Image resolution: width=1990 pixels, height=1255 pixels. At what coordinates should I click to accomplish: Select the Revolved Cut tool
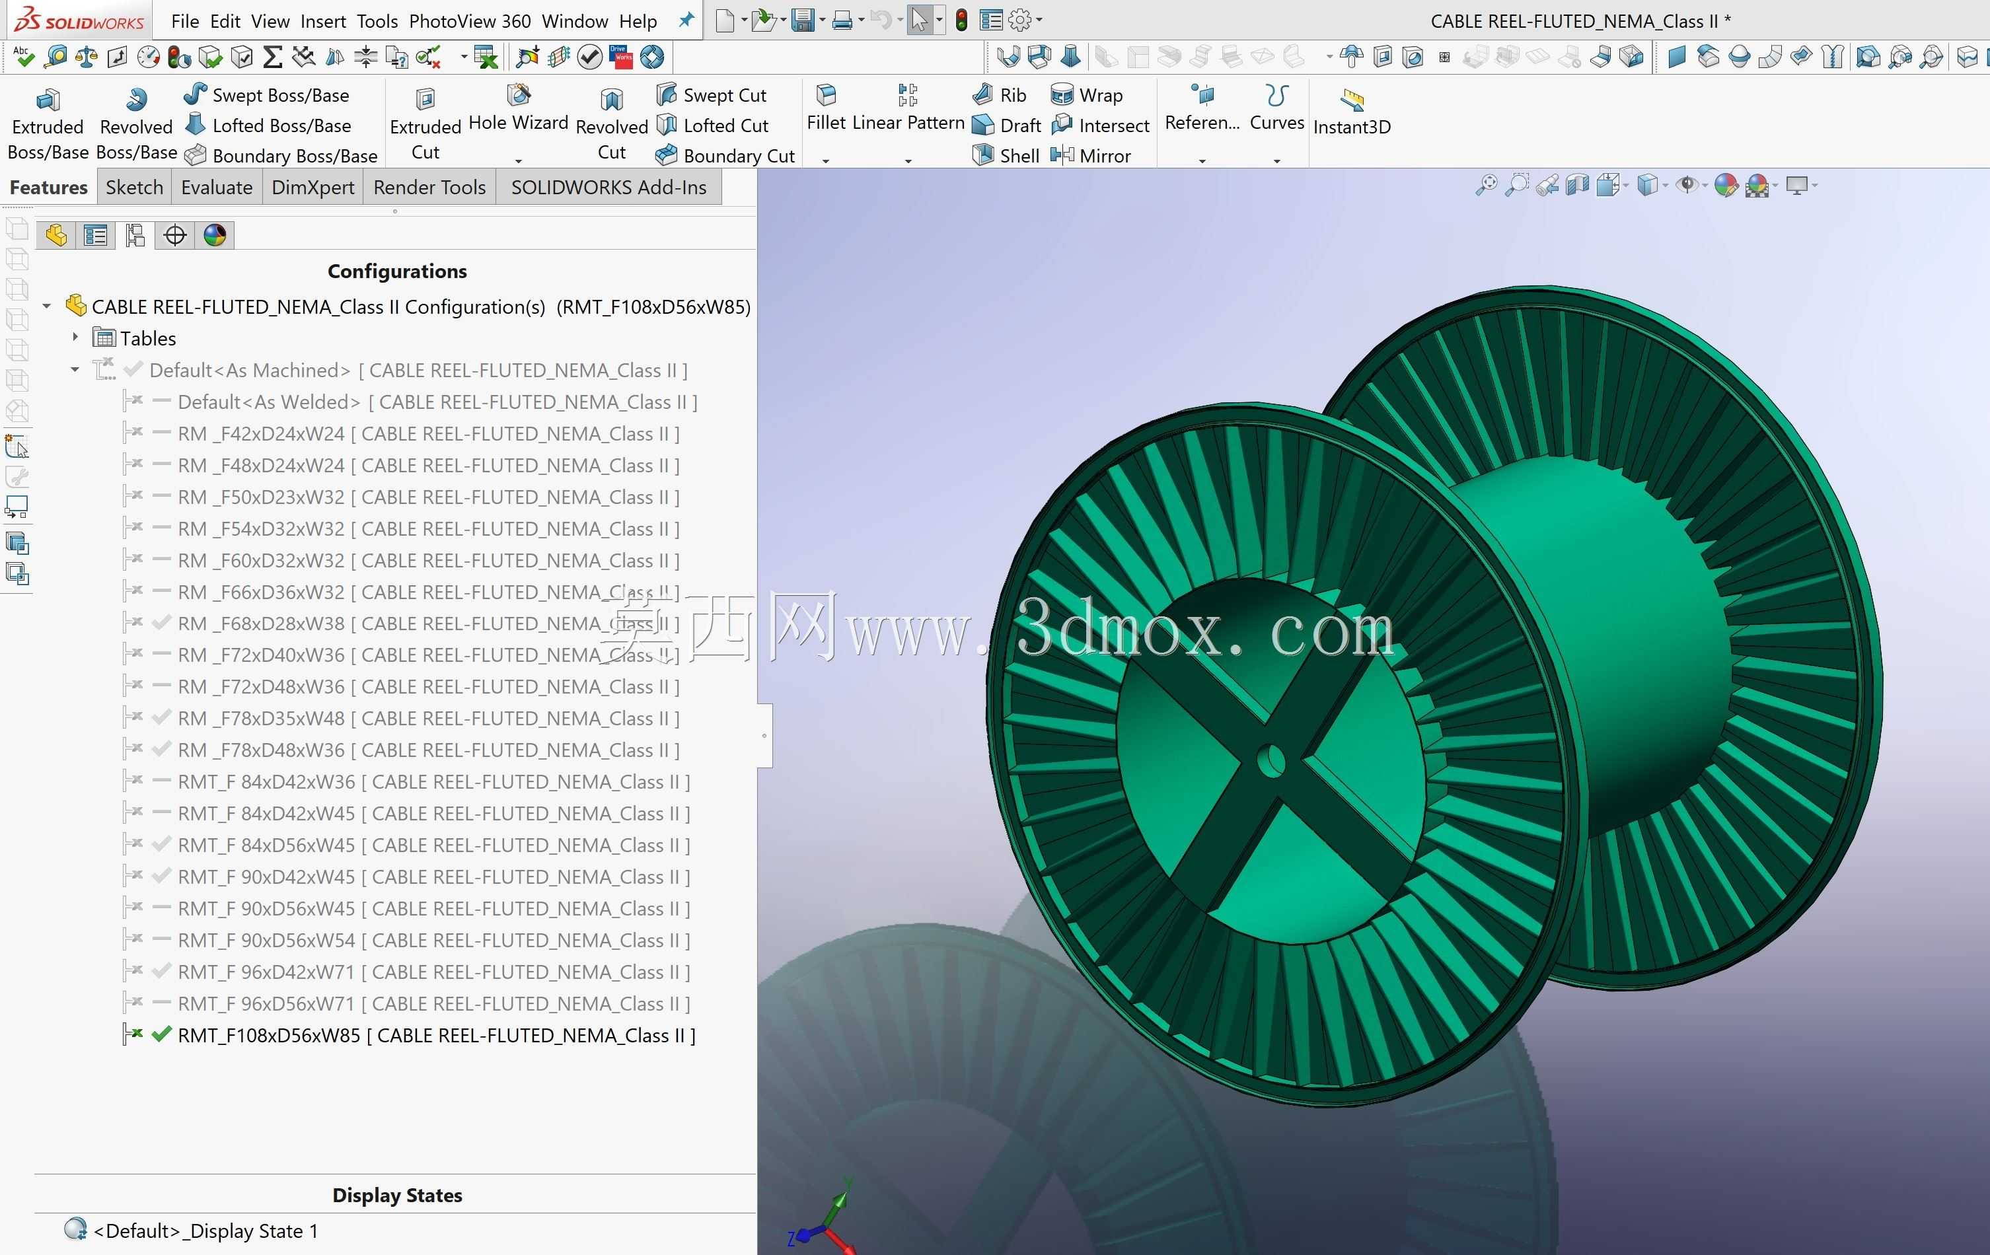point(612,124)
